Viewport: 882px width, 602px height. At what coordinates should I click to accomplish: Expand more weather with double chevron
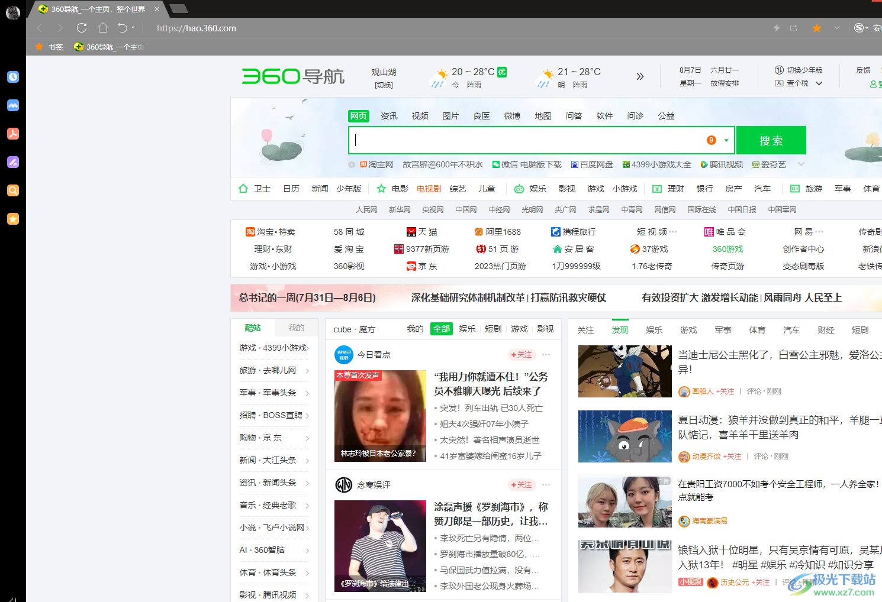point(640,76)
